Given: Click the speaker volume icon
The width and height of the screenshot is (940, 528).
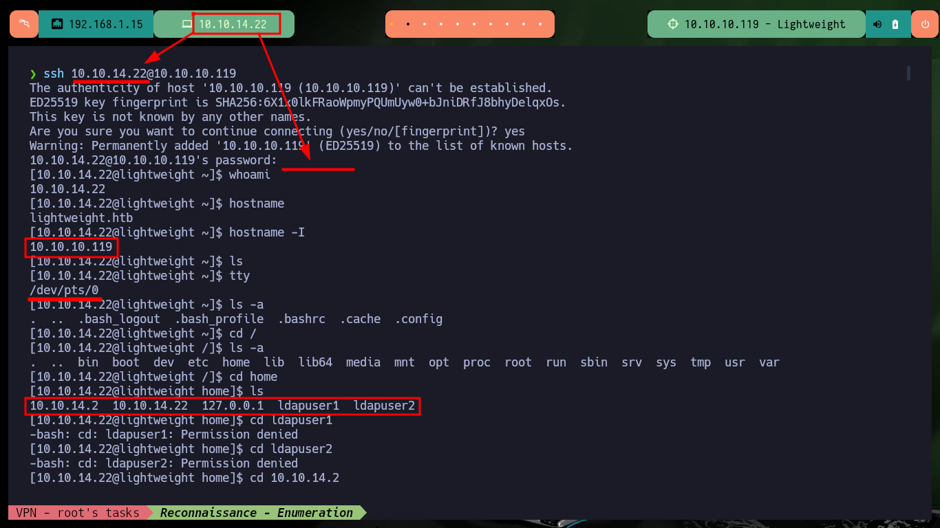Looking at the screenshot, I should 877,24.
